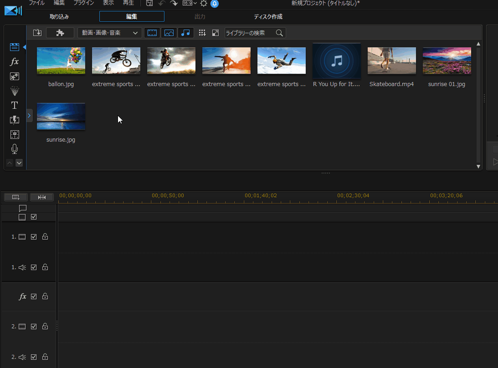The image size is (498, 368).
Task: Open the Subtitle Room icon
Action: point(14,135)
